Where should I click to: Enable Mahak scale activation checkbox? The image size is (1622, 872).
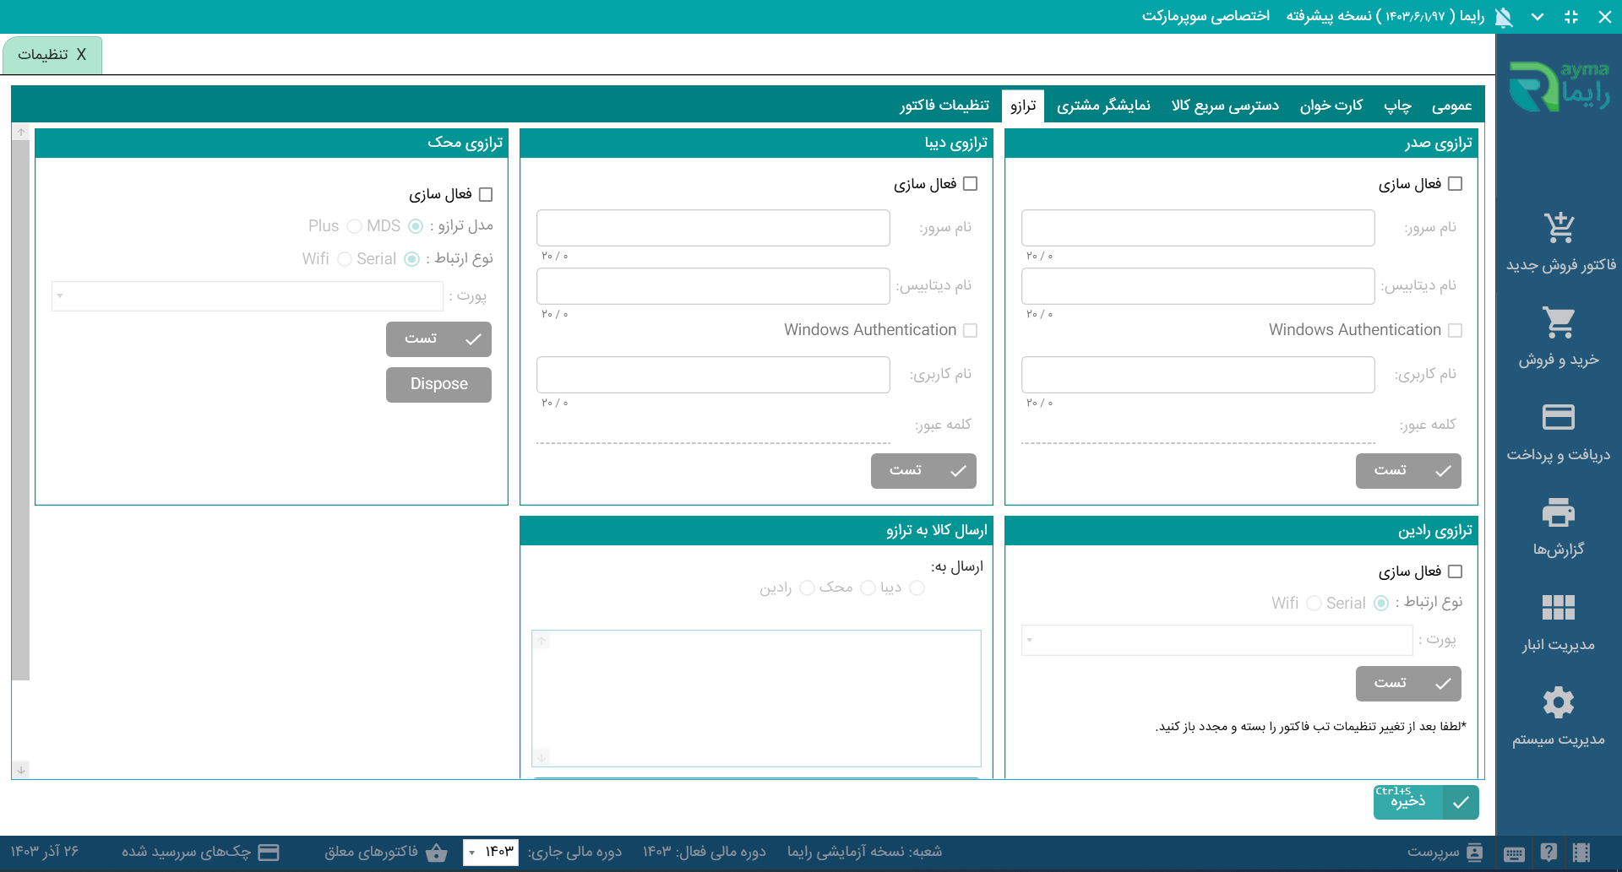[x=485, y=195]
